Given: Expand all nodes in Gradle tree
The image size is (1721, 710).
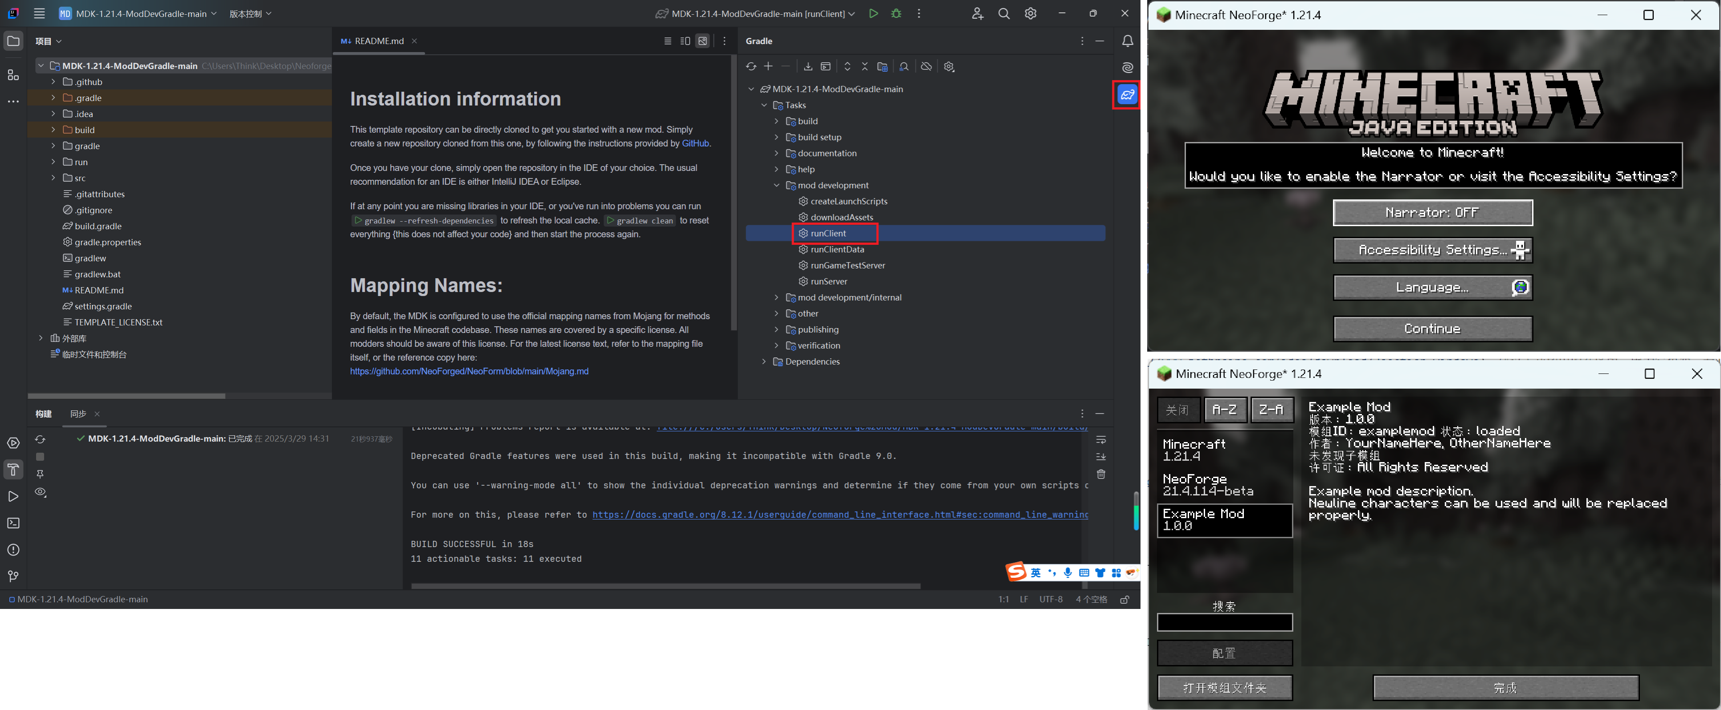Looking at the screenshot, I should 847,66.
